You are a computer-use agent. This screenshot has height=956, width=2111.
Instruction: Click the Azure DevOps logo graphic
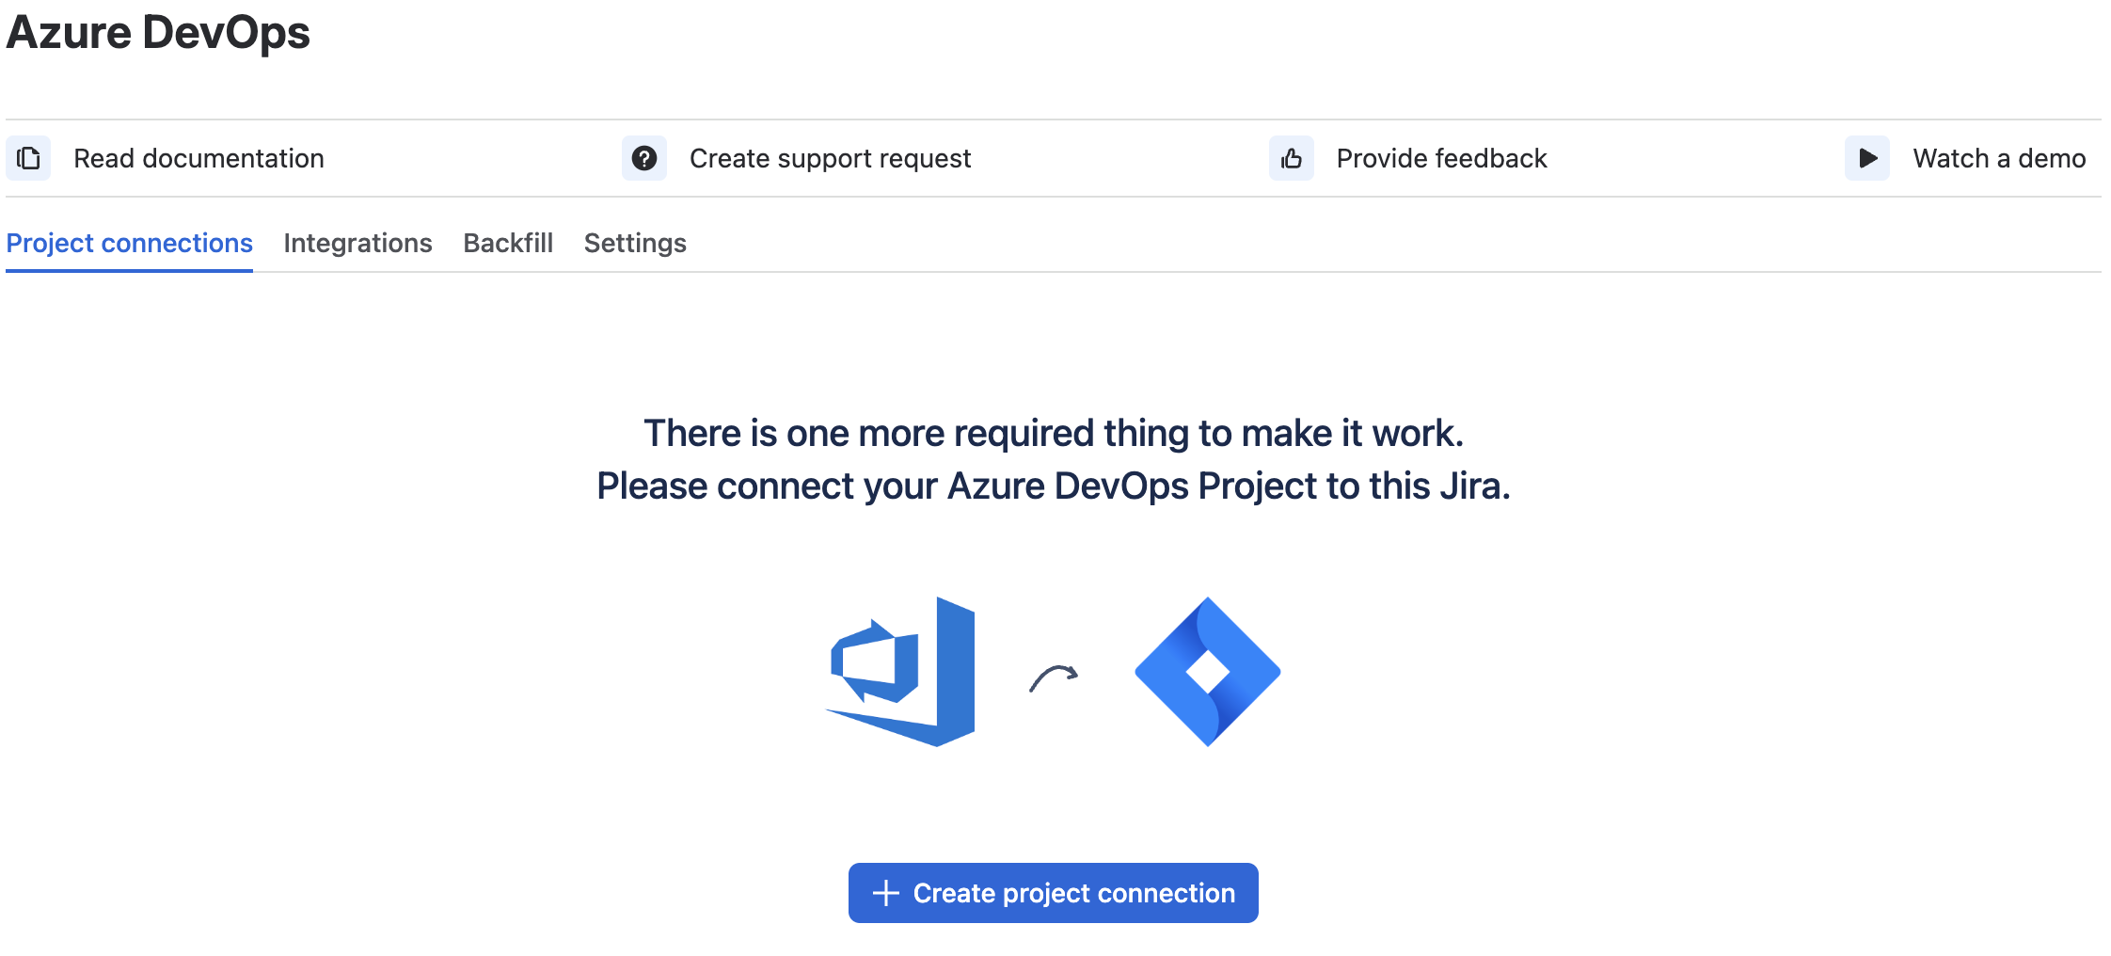click(900, 672)
